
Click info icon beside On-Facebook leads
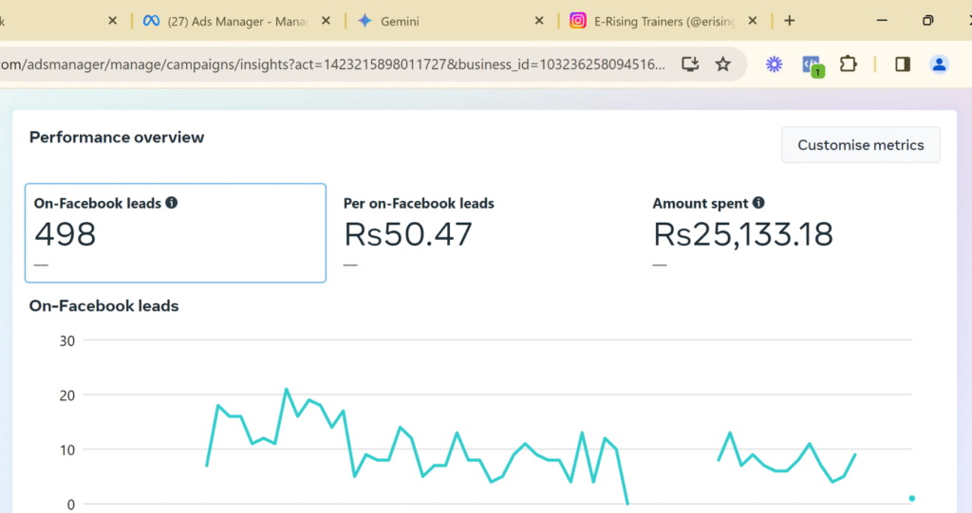172,203
